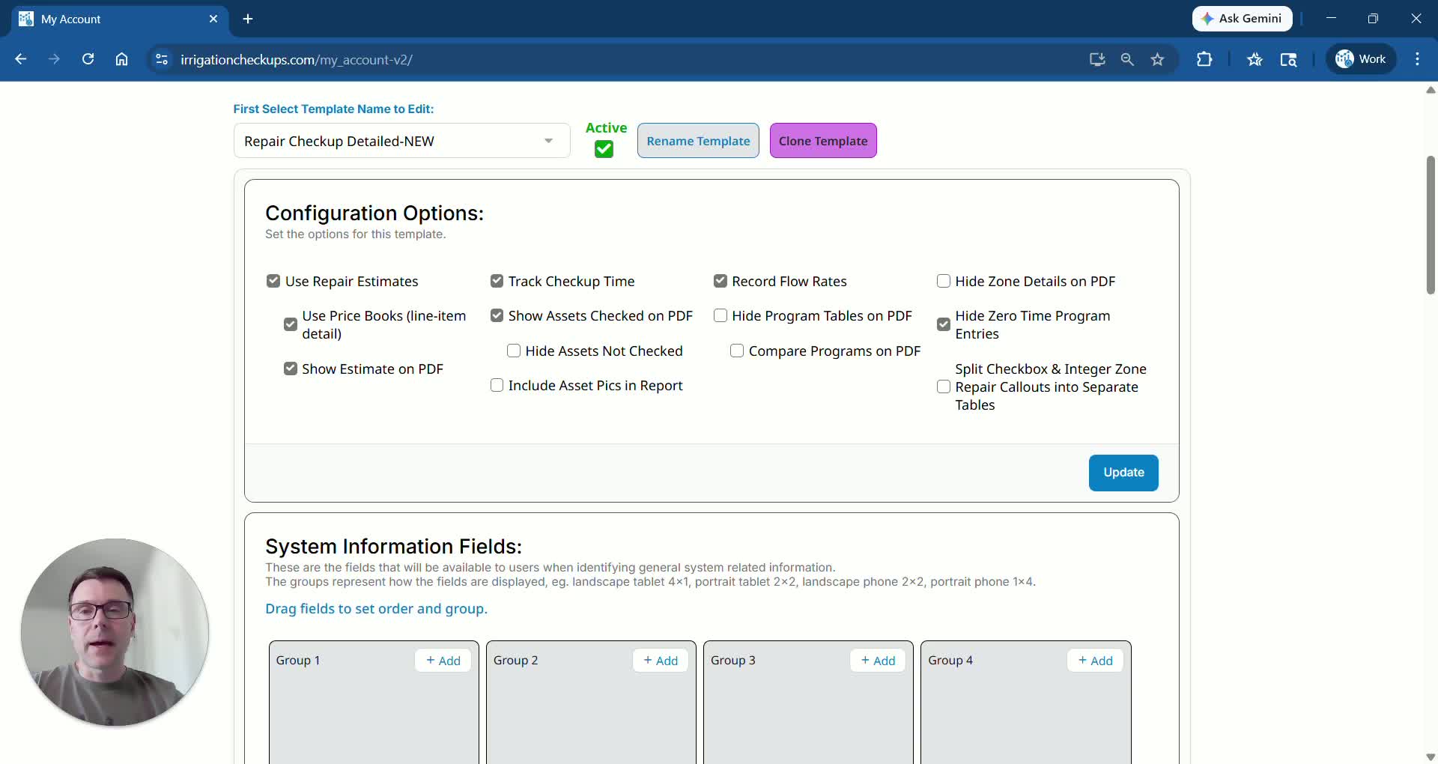
Task: Open the browser home page
Action: (x=121, y=59)
